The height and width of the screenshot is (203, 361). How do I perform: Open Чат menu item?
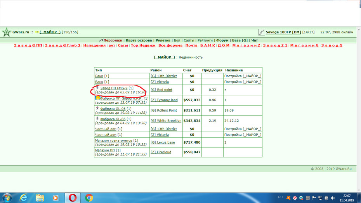(254, 40)
